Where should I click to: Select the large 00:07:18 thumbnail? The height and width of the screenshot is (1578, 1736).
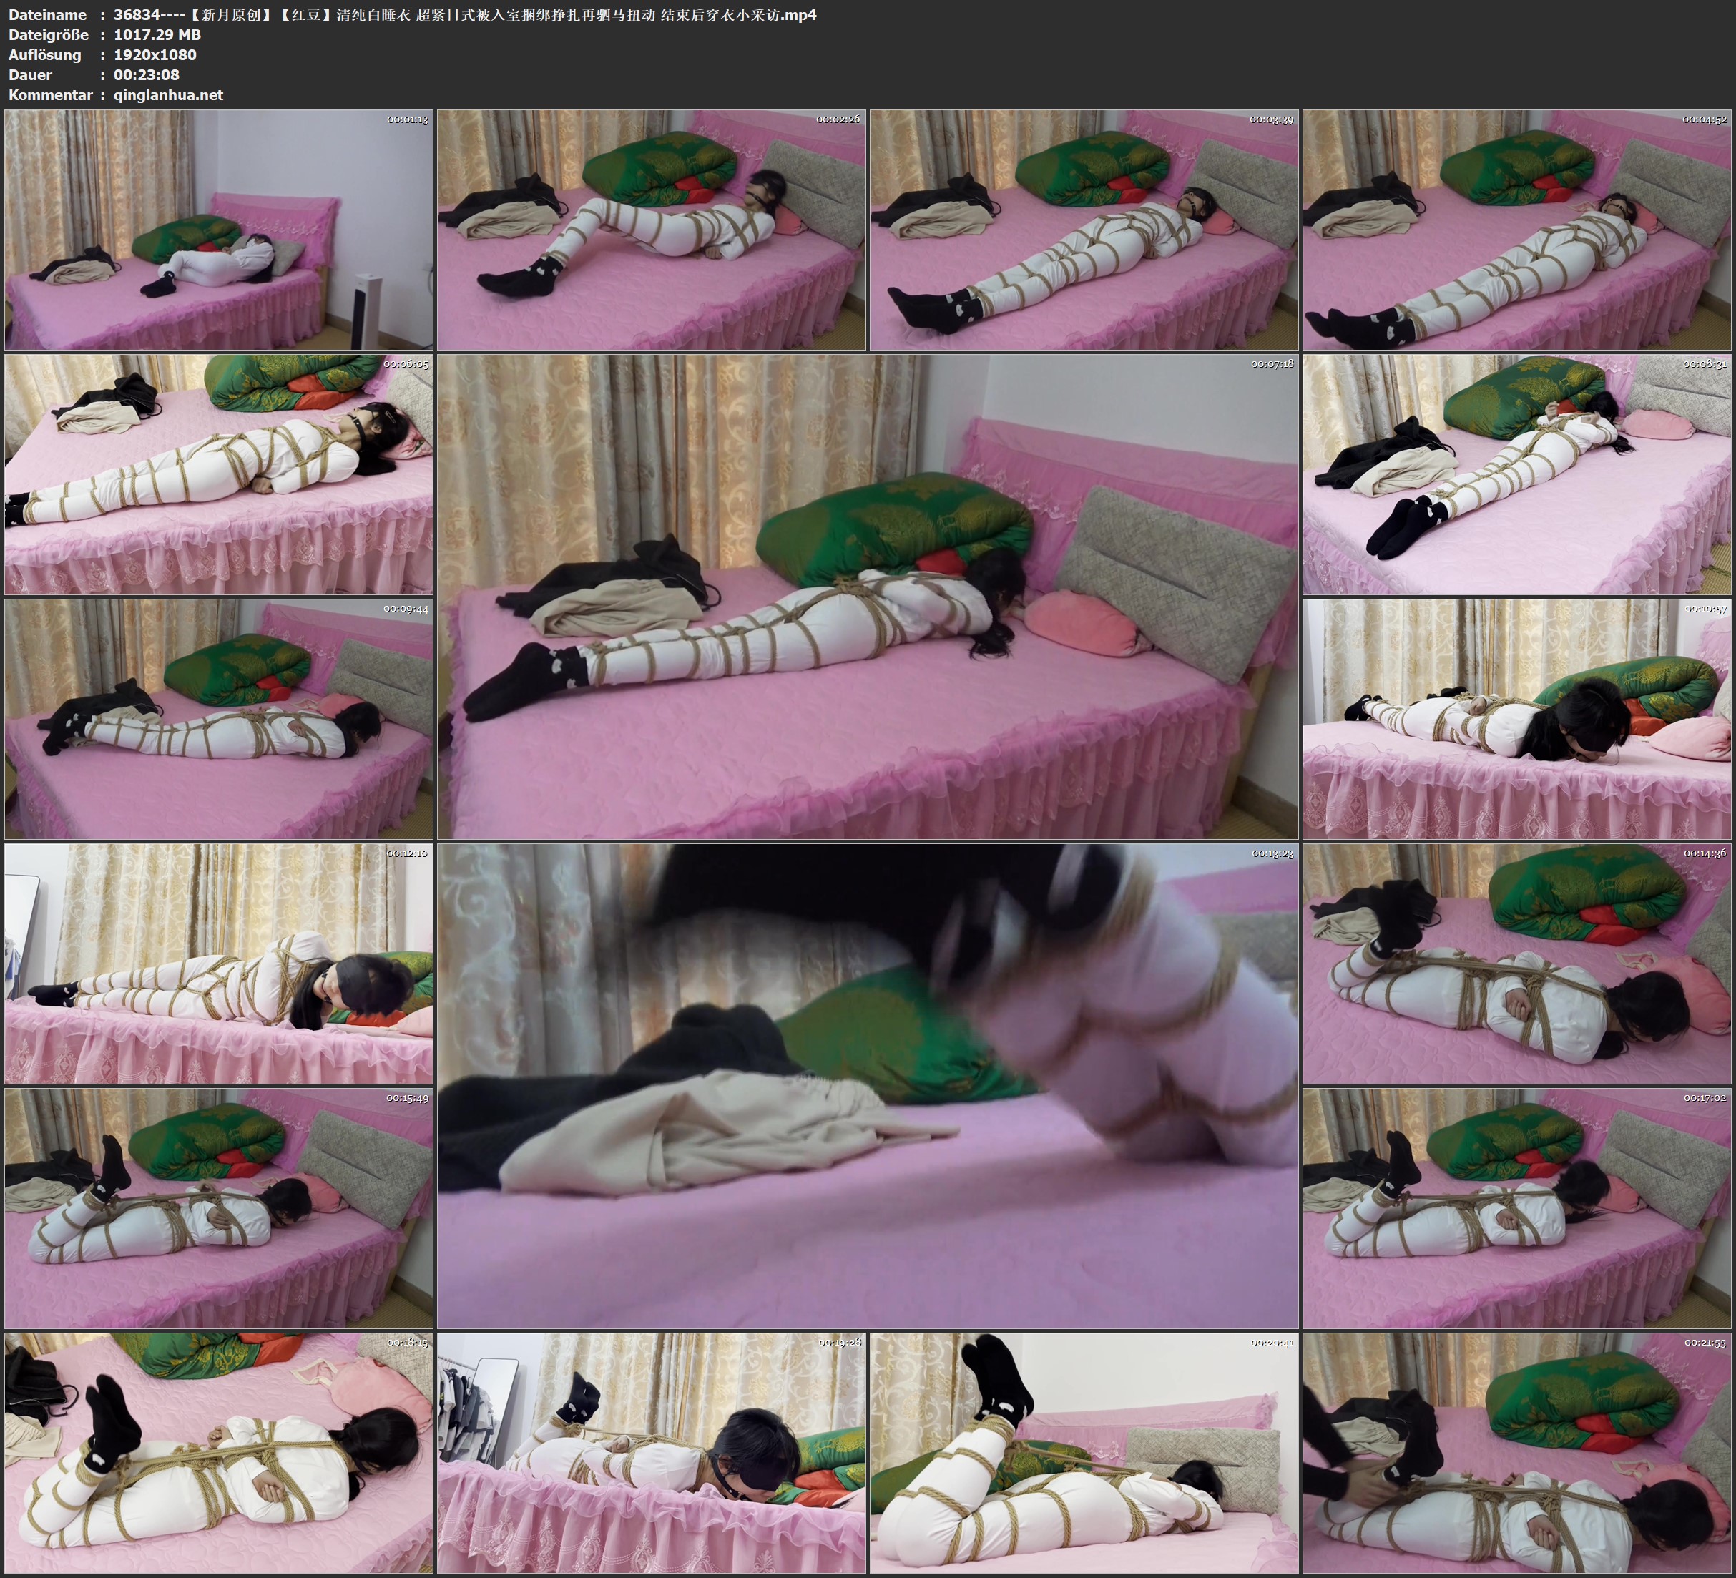(x=867, y=597)
